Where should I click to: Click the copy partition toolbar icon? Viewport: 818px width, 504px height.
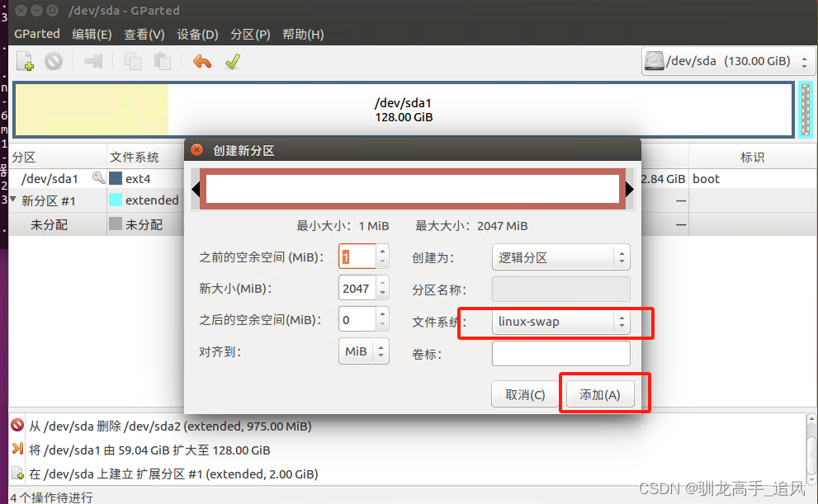[x=133, y=62]
